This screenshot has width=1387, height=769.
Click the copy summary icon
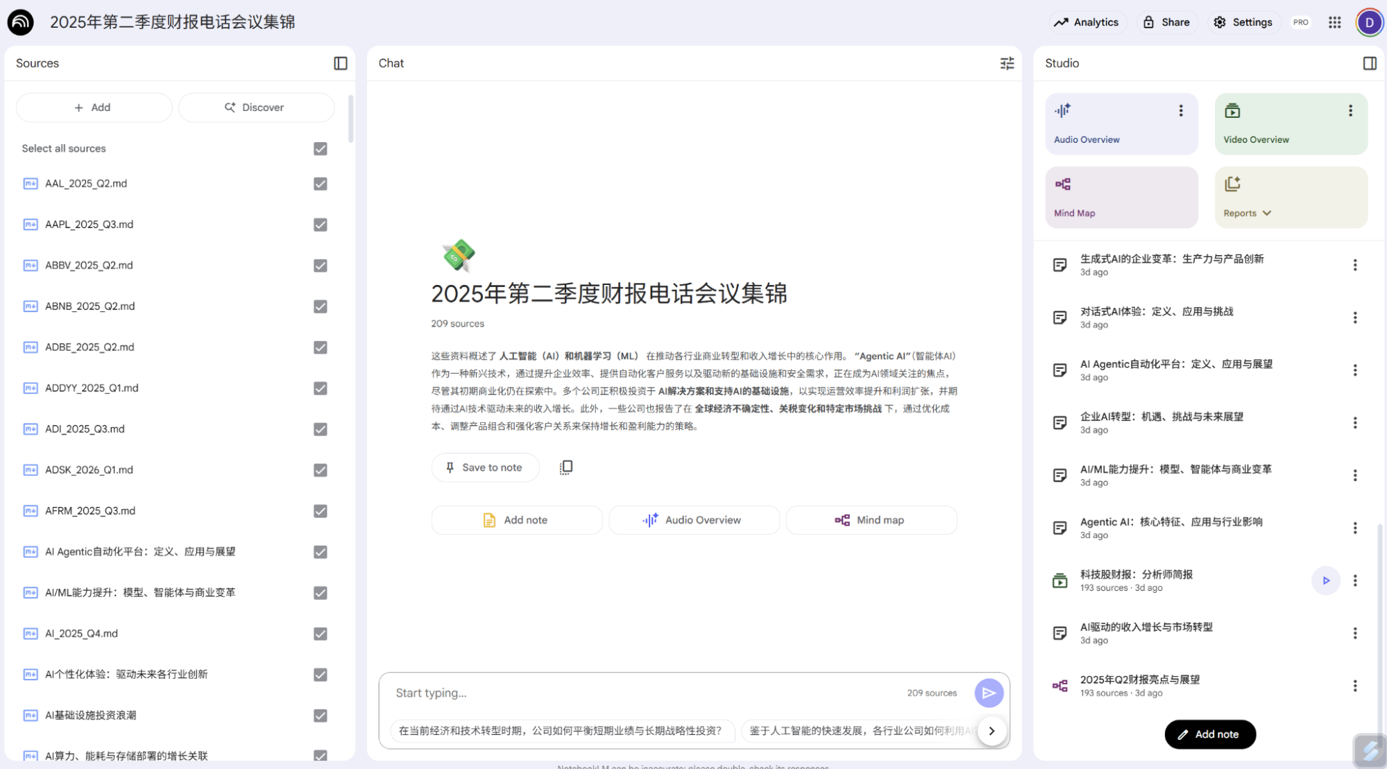[566, 467]
